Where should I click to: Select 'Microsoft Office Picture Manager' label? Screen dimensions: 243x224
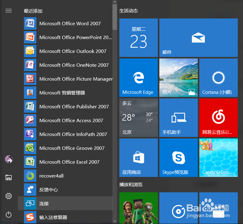pyautogui.click(x=76, y=79)
